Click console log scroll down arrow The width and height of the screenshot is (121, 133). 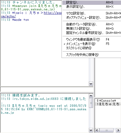[91, 130]
